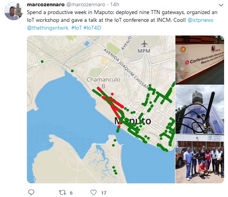Retweet this post using the retweet icon

pyautogui.click(x=62, y=193)
